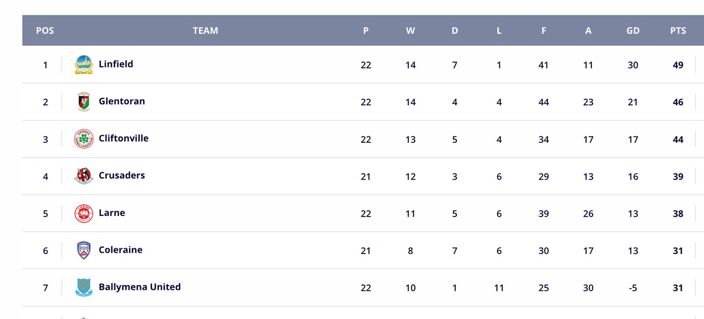Select the Crusaders team name
Image resolution: width=704 pixels, height=319 pixels.
(121, 176)
